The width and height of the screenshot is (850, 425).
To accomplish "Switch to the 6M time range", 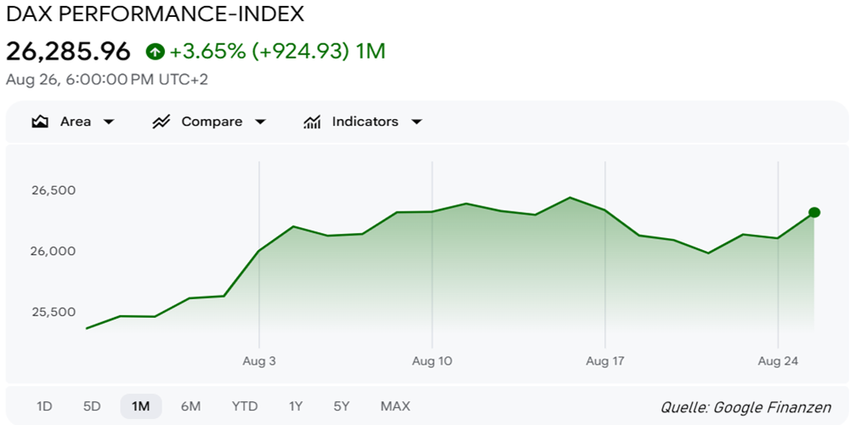I will 190,406.
